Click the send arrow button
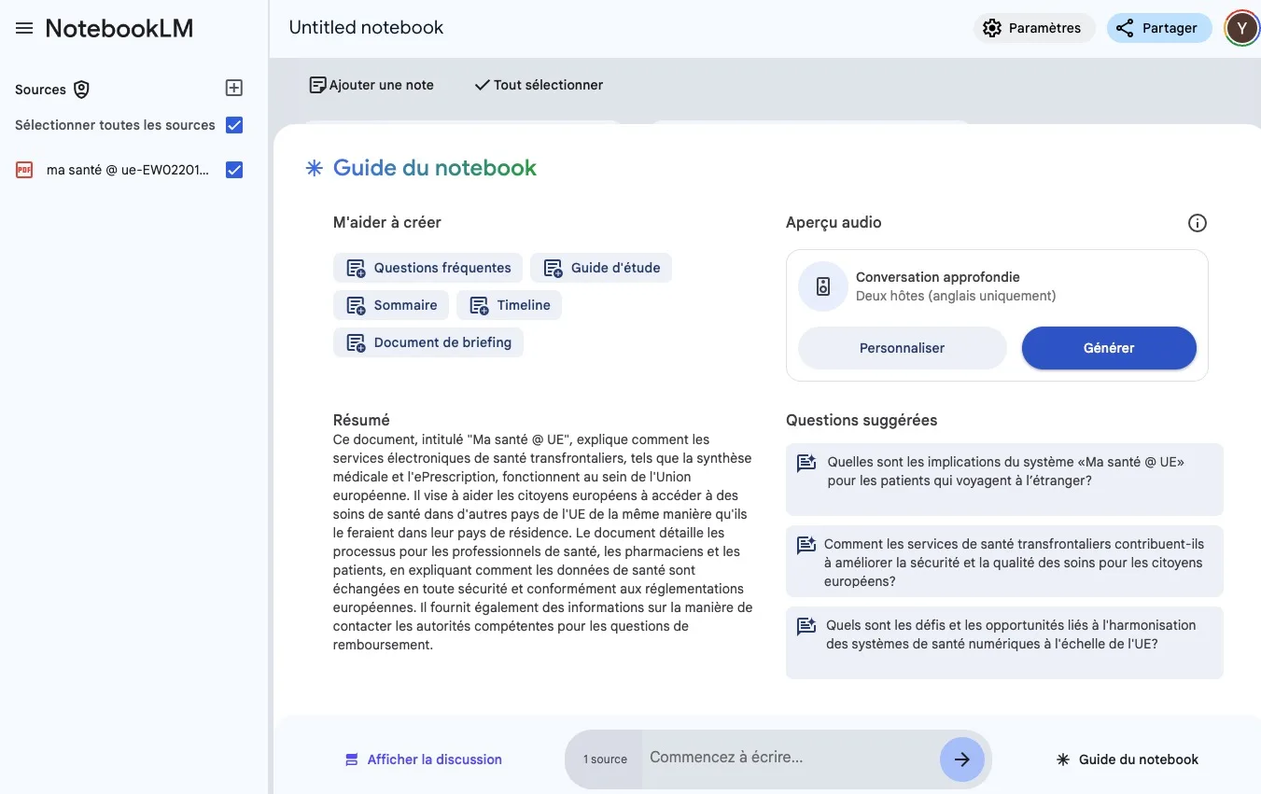1261x794 pixels. pyautogui.click(x=961, y=759)
